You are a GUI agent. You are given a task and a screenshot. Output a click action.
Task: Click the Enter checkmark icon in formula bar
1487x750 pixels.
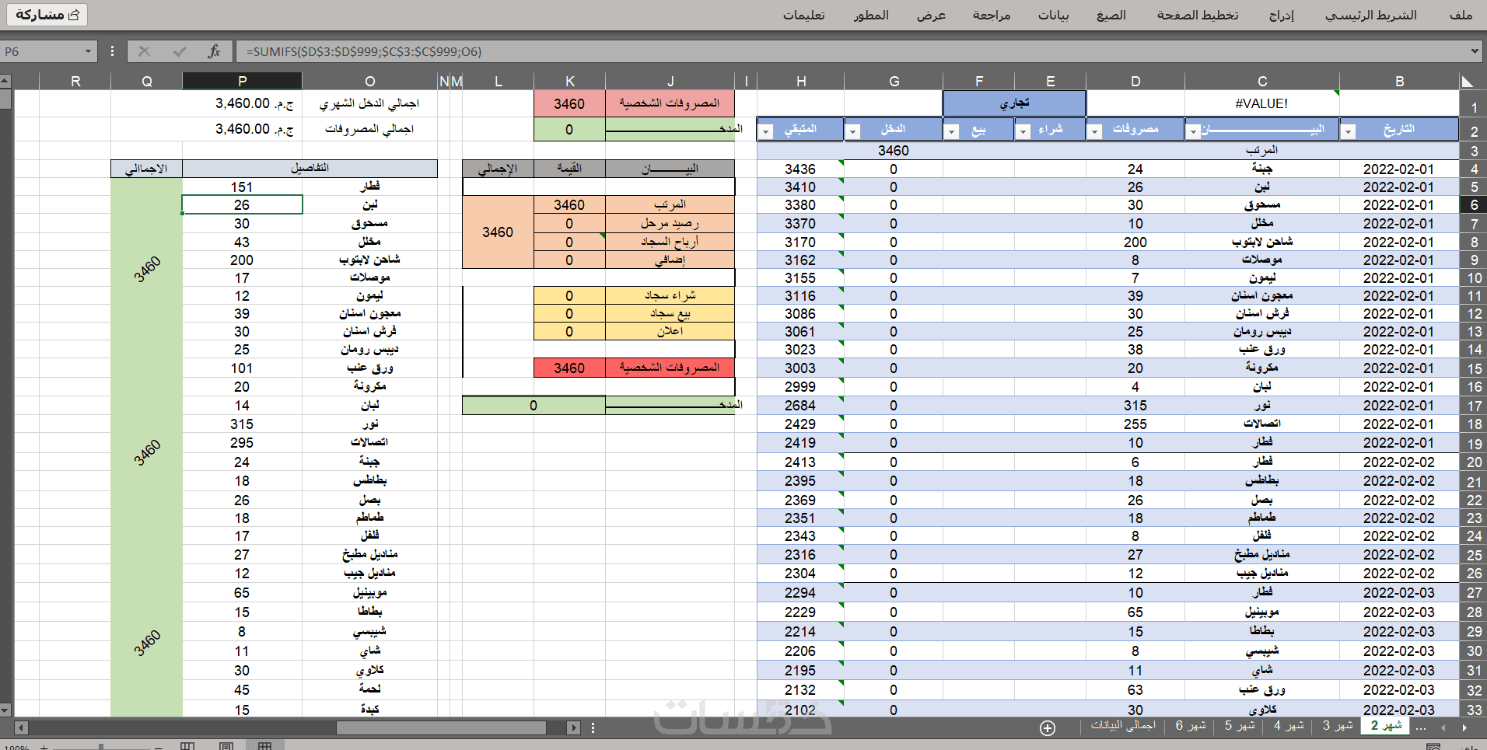[180, 51]
